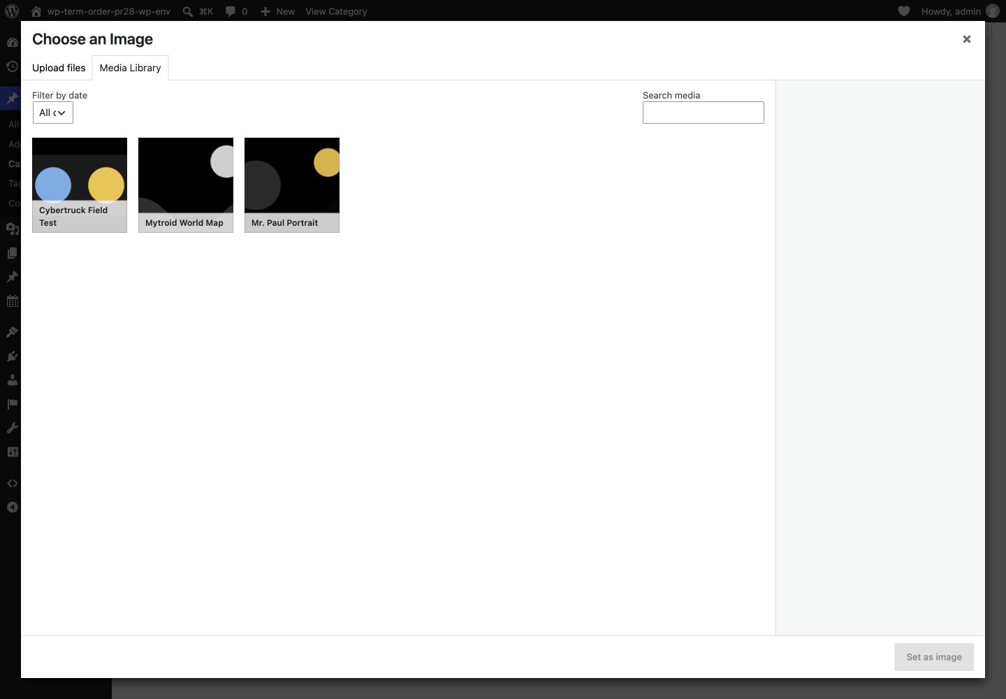Click the calendar icon in the sidebar
Screen dimensions: 1006x699
click(x=12, y=301)
